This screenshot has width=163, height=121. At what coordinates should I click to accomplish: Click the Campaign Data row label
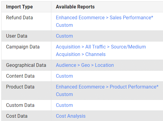23,47
